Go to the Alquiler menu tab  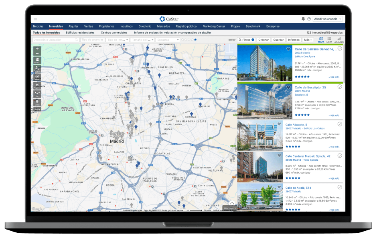point(73,26)
